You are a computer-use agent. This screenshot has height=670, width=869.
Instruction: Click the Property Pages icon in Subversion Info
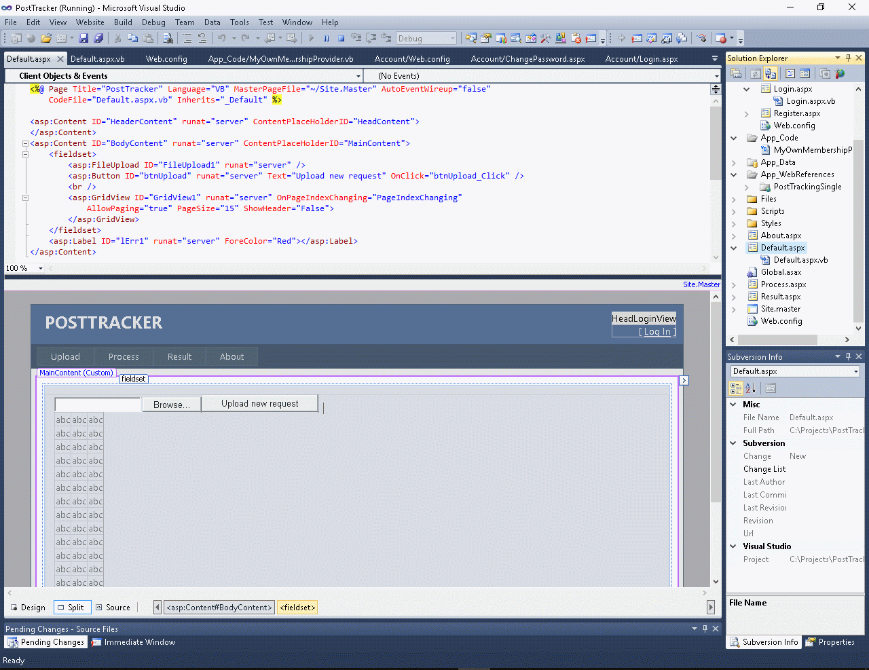pos(771,388)
